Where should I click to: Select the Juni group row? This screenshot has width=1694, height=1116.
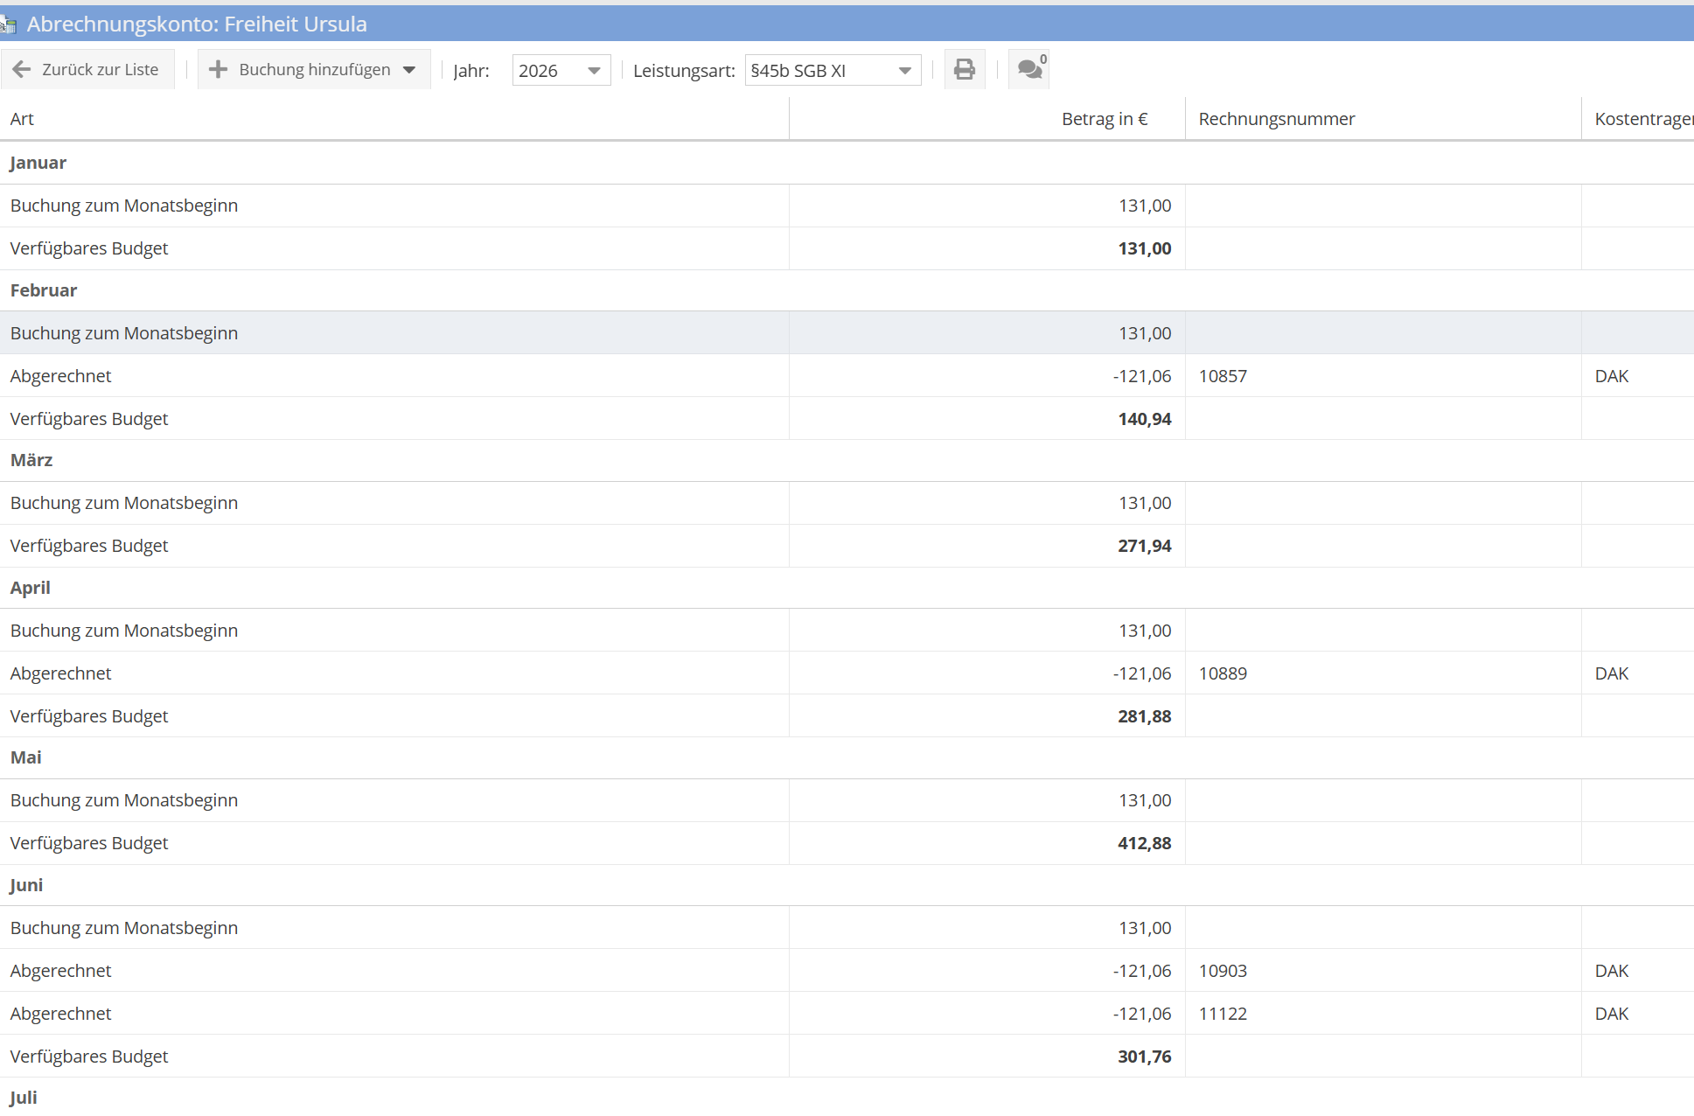point(847,885)
